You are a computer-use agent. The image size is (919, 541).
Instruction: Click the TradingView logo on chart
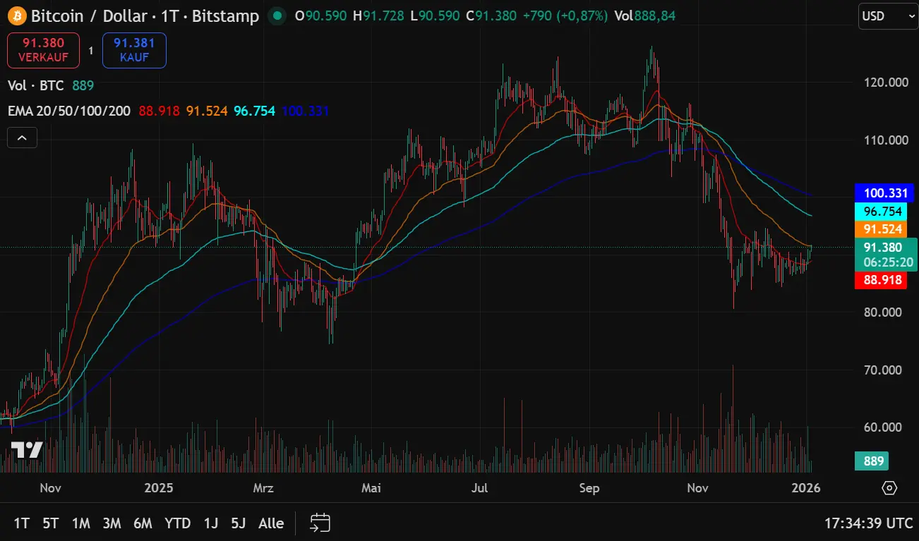[x=27, y=450]
